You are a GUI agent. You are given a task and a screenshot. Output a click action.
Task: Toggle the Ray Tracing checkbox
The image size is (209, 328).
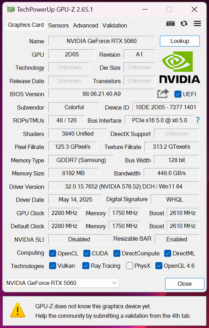(x=85, y=266)
